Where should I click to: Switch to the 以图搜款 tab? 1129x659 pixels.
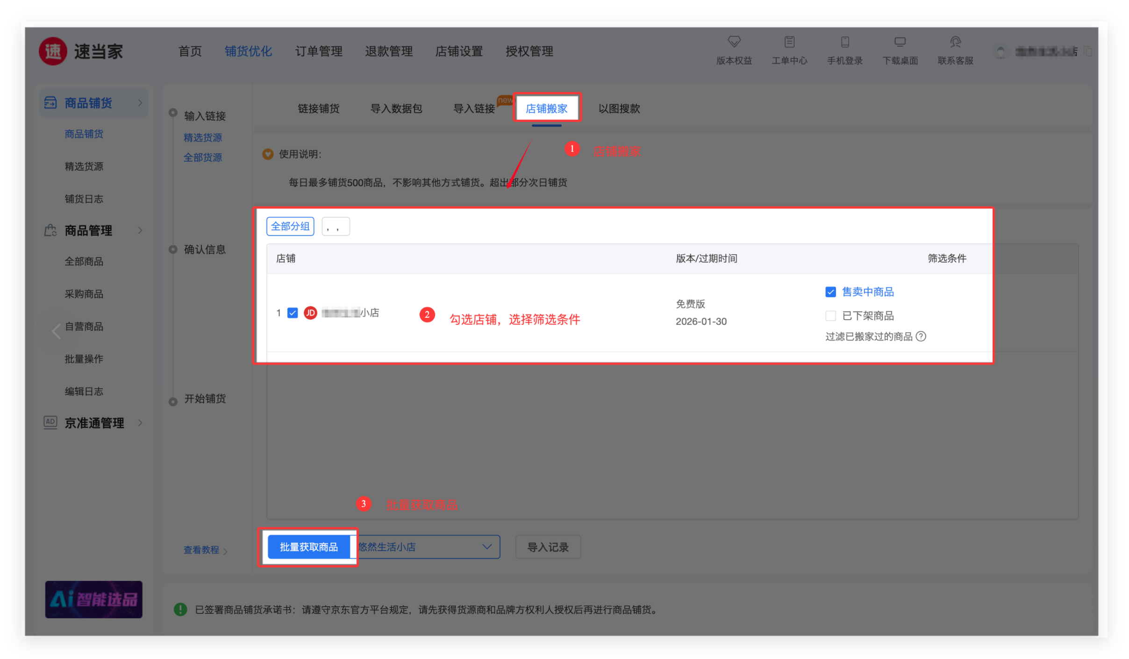click(x=619, y=108)
